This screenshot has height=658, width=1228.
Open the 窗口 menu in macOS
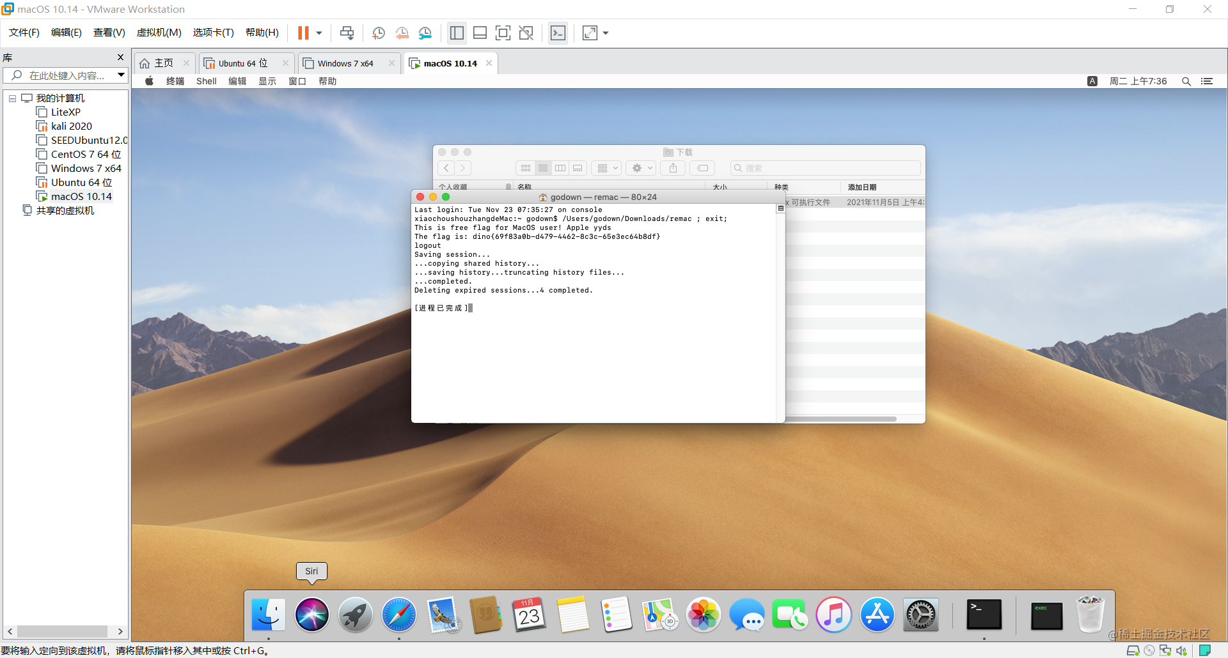click(x=297, y=81)
